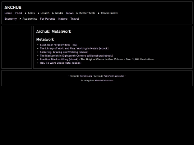Image resolution: width=194 pixels, height=145 pixels.
Task: Expand the Allies disclosure triangle
Action: pyautogui.click(x=26, y=13)
